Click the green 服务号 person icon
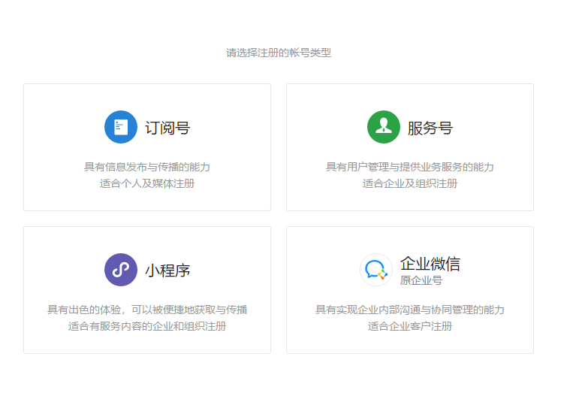The width and height of the screenshot is (576, 402). 384,127
